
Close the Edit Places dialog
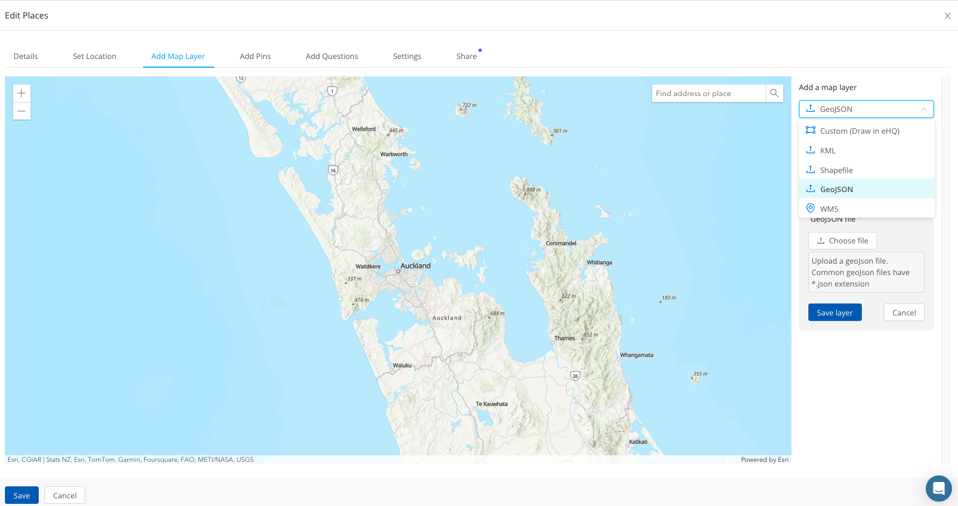[948, 16]
